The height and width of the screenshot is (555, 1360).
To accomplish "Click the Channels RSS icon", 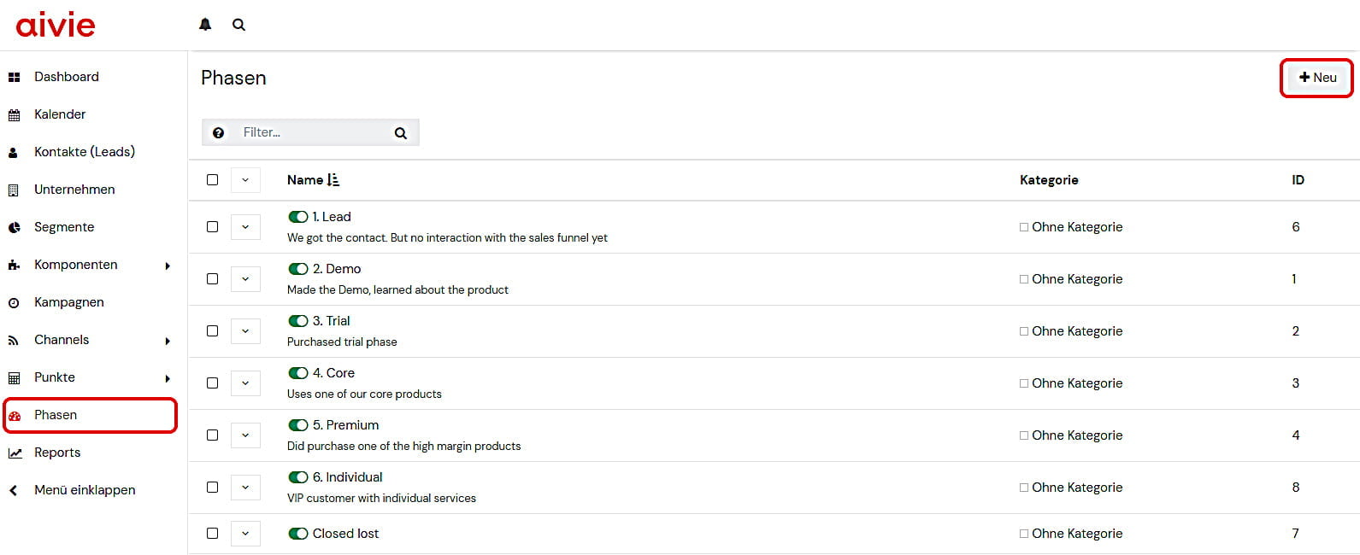I will [x=13, y=340].
